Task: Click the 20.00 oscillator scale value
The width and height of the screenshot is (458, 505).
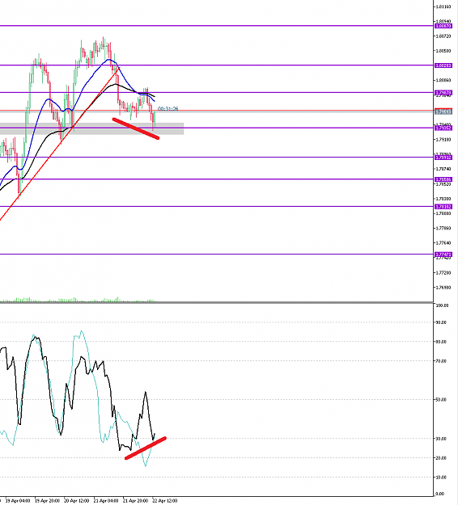Action: [x=441, y=458]
